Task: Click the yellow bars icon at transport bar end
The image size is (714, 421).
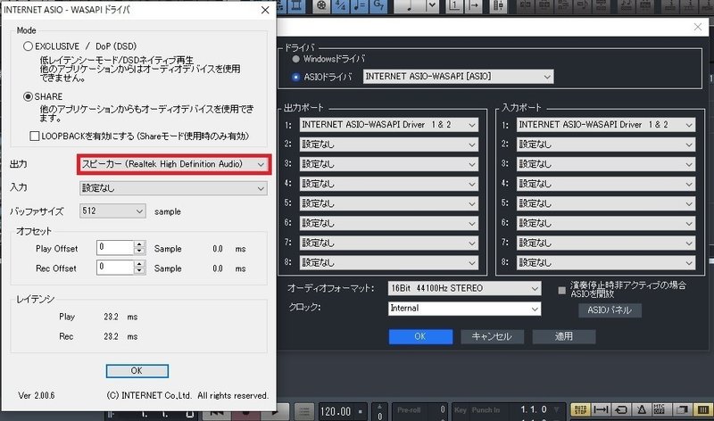Action: click(703, 409)
